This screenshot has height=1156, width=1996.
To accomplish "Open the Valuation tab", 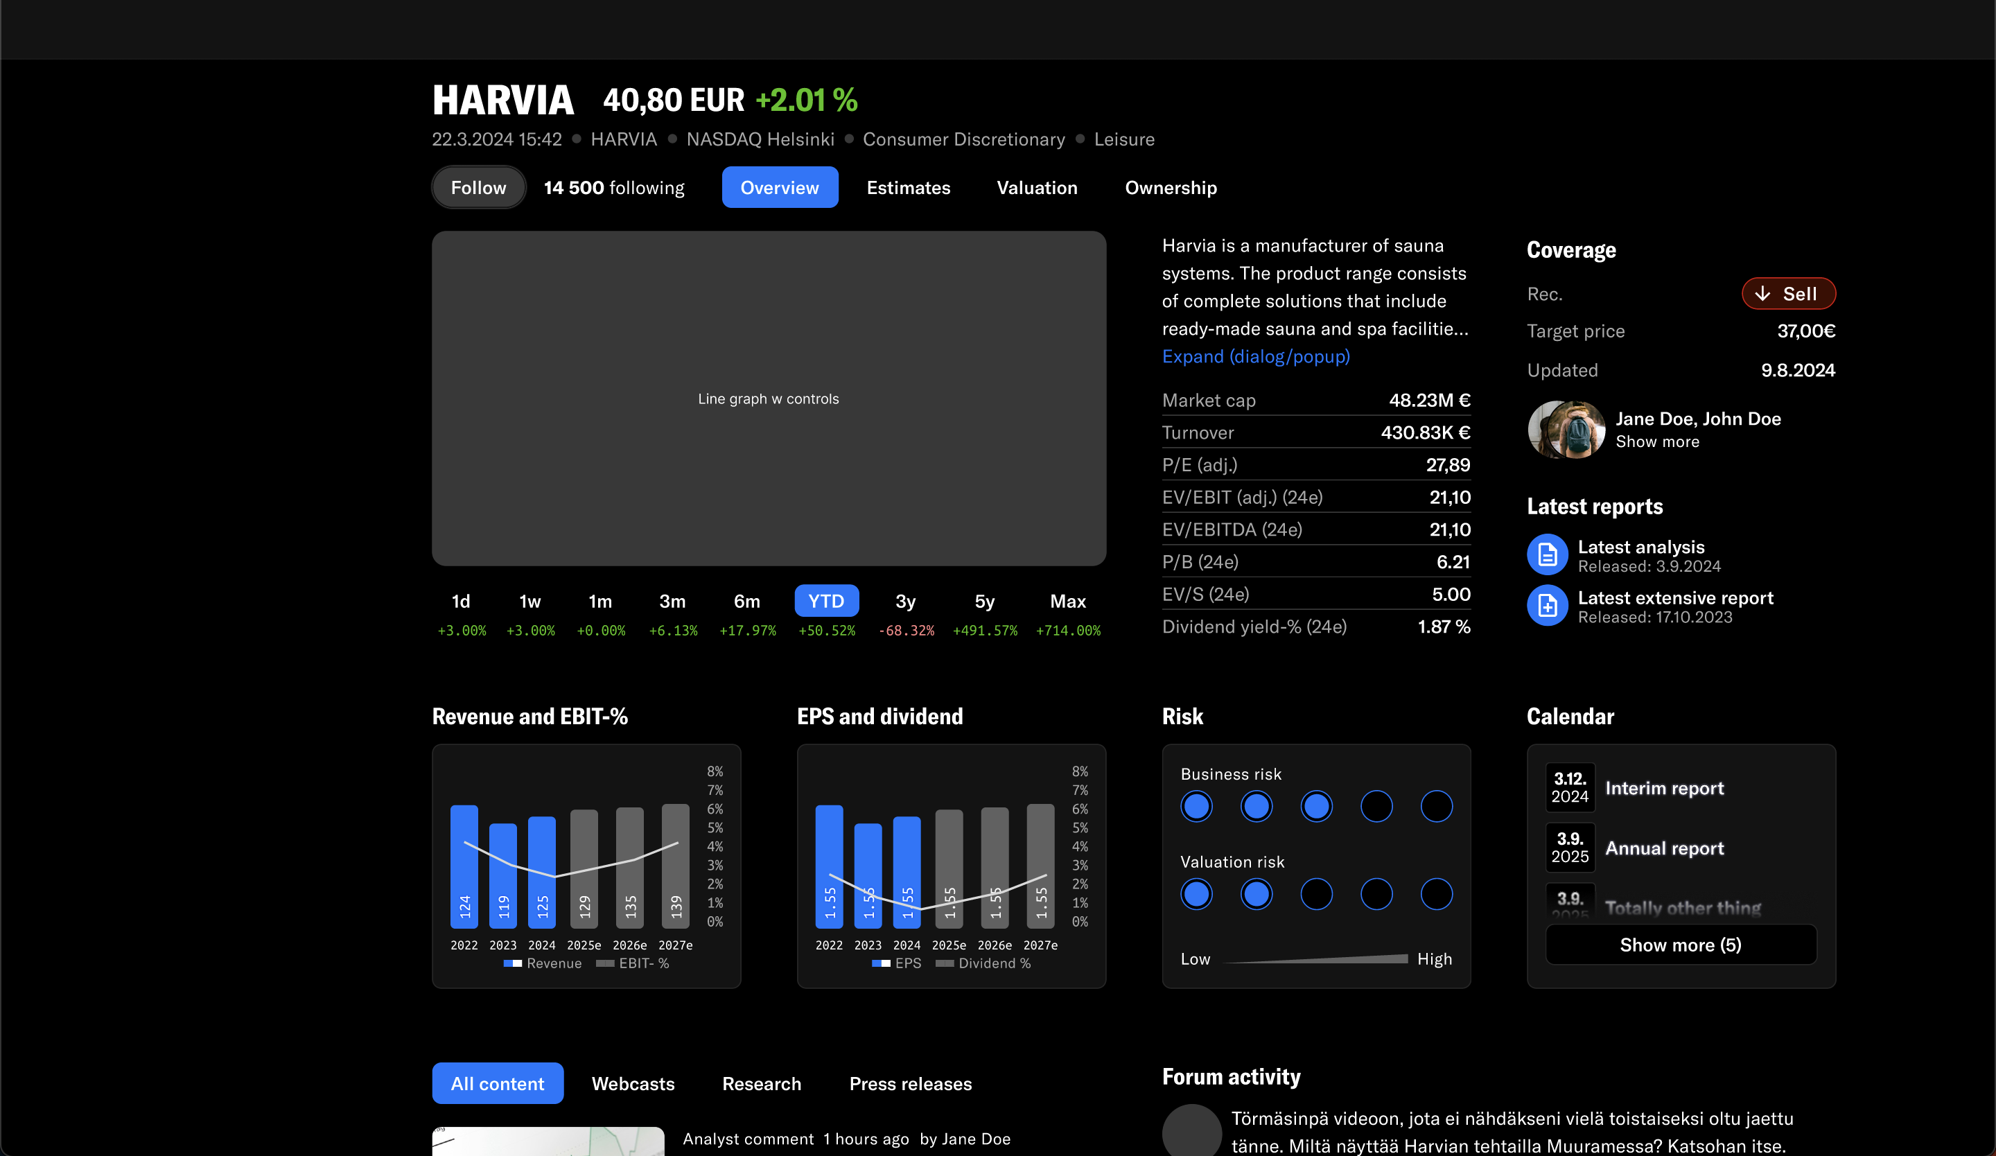I will 1037,188.
